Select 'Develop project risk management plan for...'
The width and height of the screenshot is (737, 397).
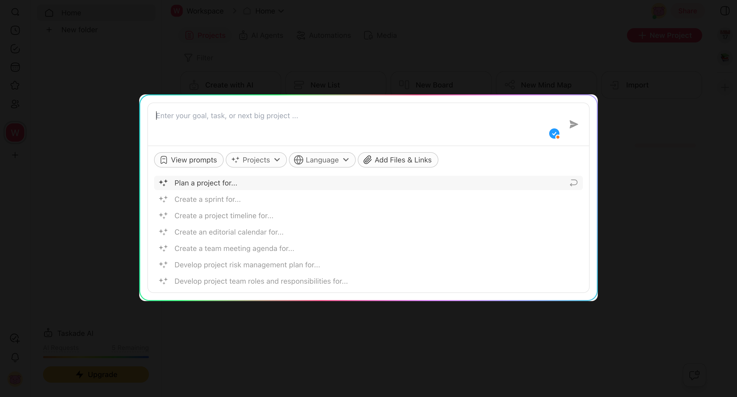368,265
